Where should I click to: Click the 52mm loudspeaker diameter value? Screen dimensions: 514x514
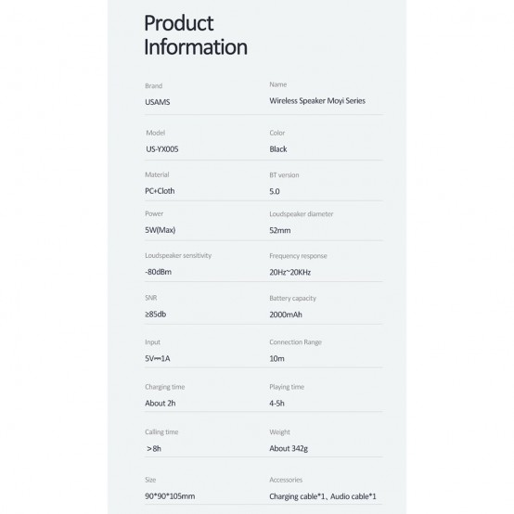coord(280,230)
